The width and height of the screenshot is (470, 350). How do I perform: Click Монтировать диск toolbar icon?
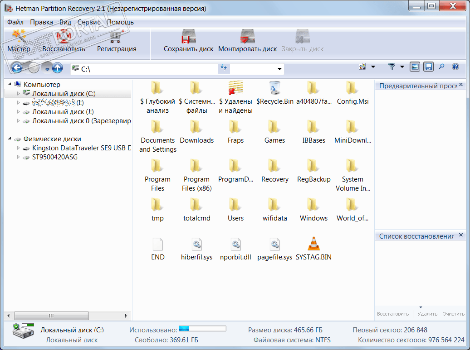[x=248, y=41]
